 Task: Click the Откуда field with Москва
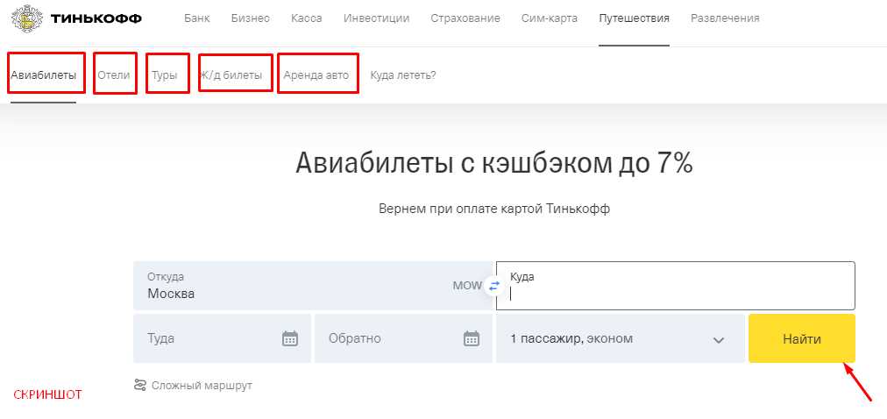tap(313, 286)
